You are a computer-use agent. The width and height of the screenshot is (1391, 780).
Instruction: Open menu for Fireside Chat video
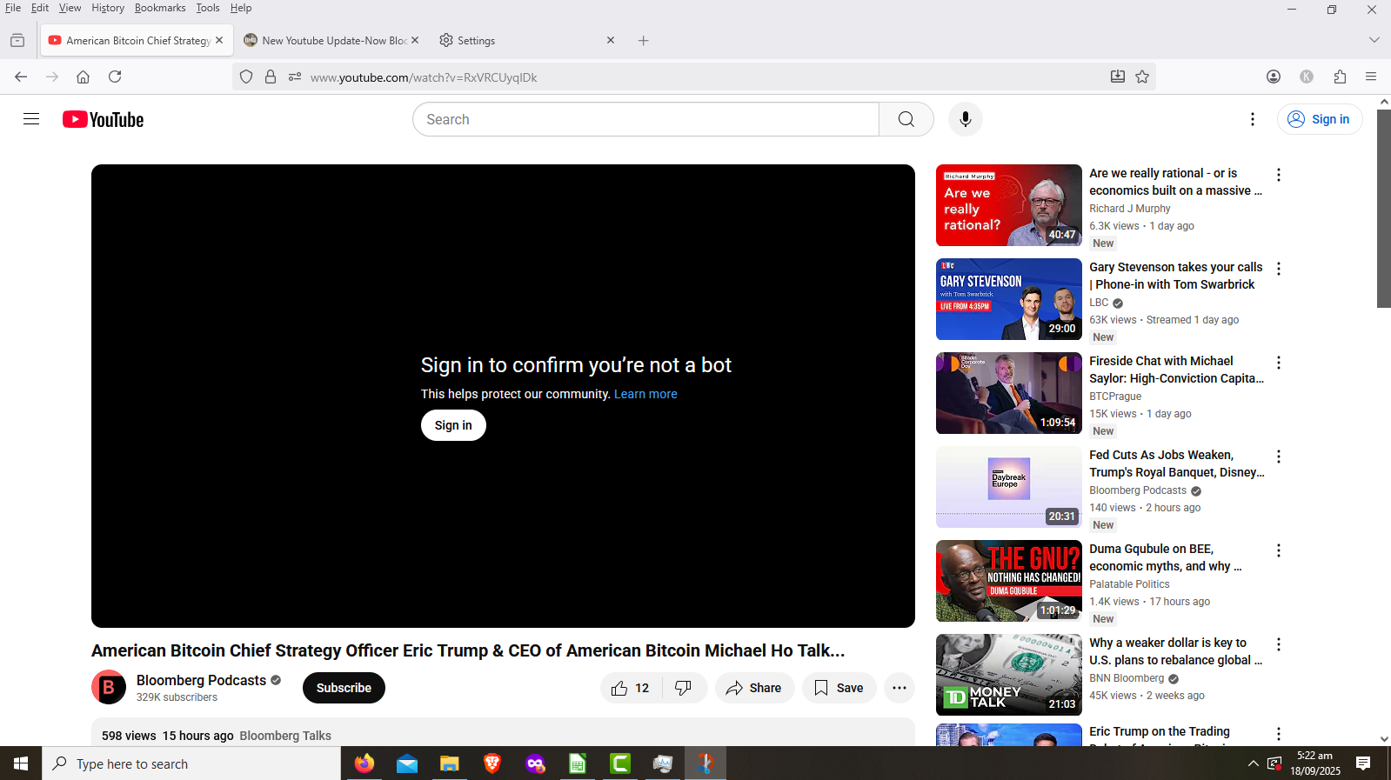[1278, 363]
